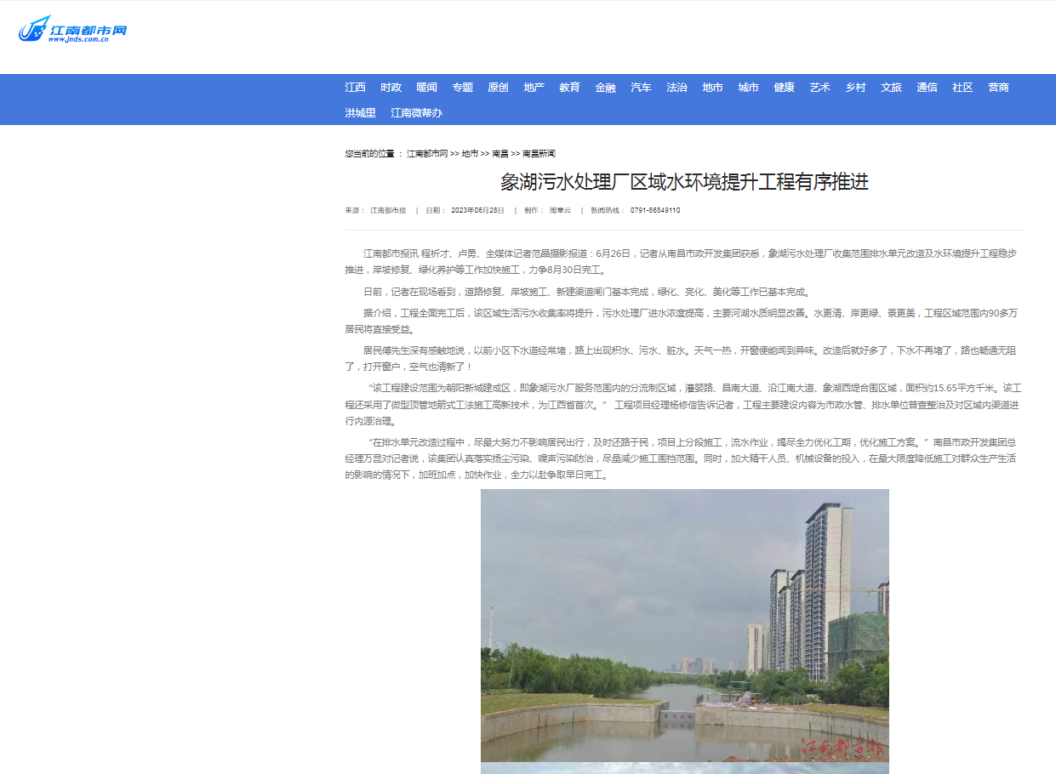The image size is (1056, 774).
Task: Click the article photo of the river
Action: [684, 625]
